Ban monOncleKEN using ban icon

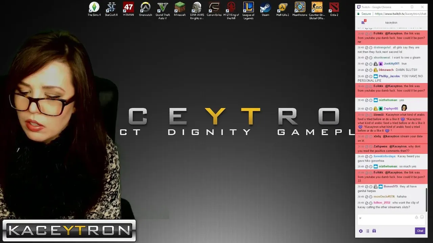pos(367,197)
